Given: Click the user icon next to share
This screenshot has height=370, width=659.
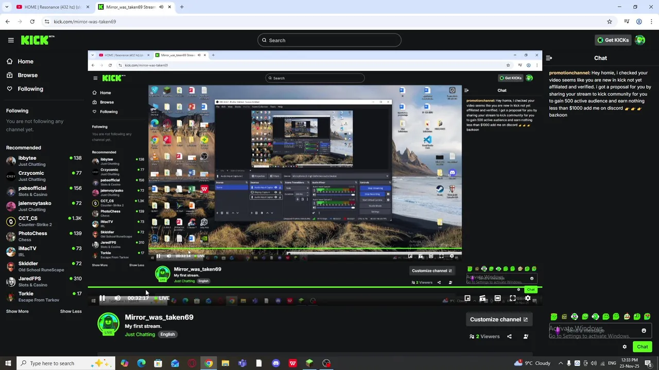Looking at the screenshot, I should [x=526, y=337].
